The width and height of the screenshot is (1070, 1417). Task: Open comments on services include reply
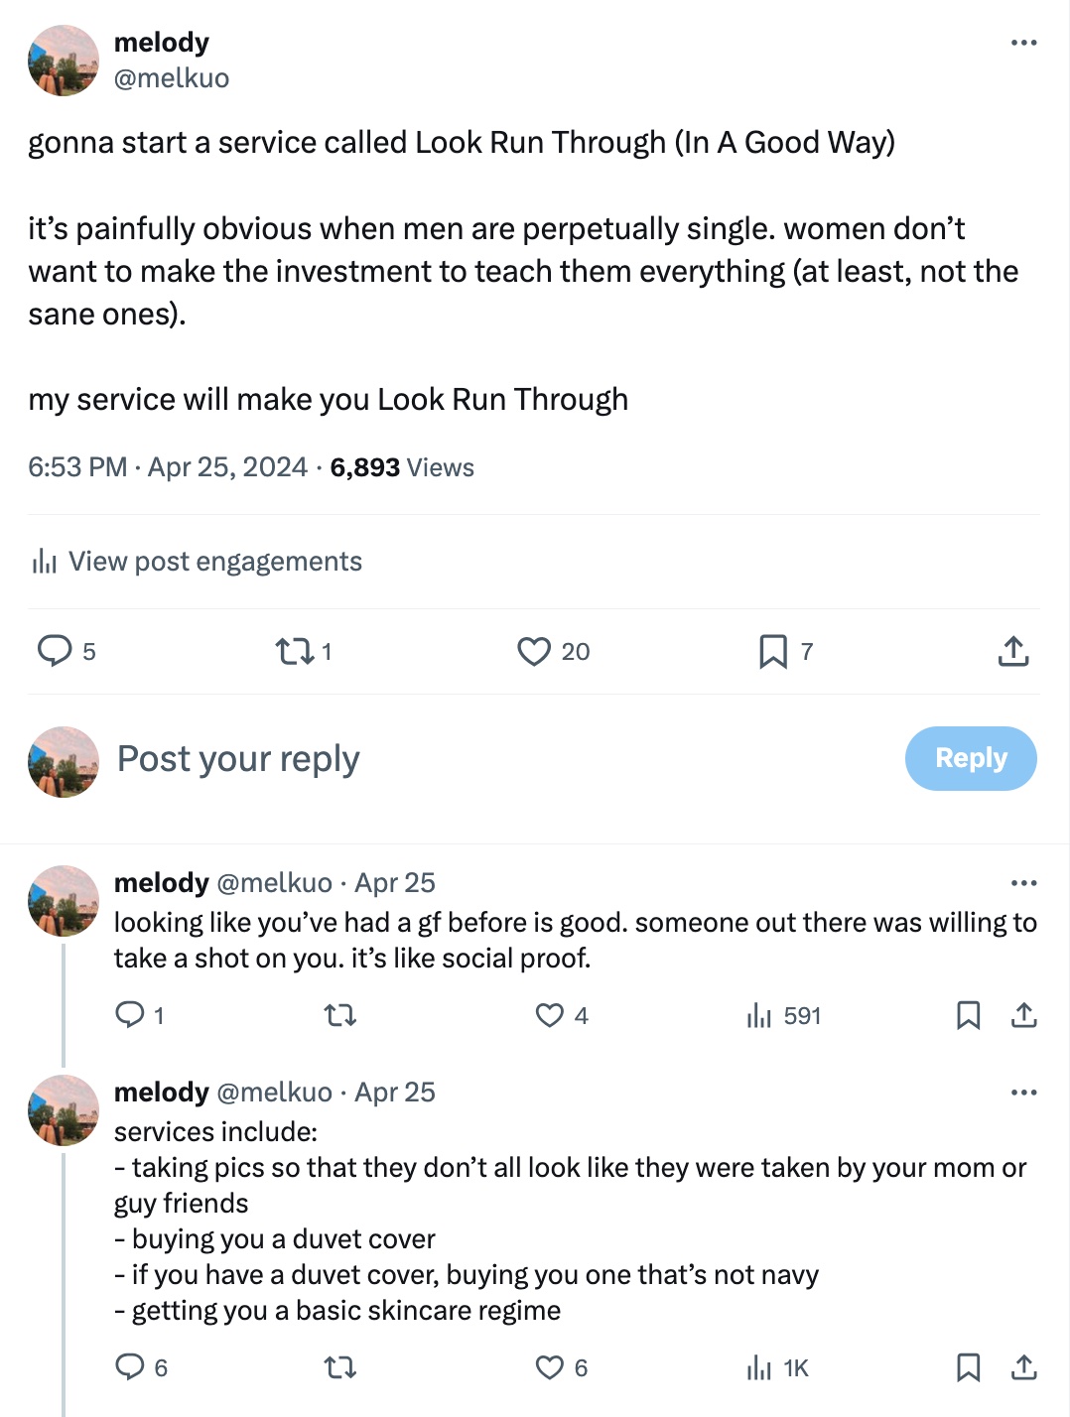tap(130, 1367)
